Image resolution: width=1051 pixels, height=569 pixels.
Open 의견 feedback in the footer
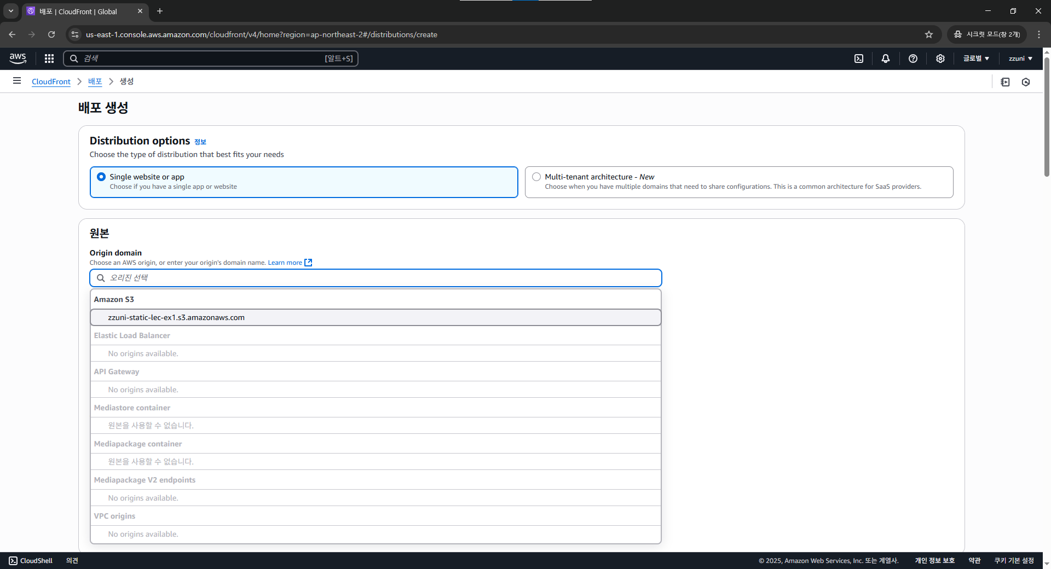coord(72,561)
